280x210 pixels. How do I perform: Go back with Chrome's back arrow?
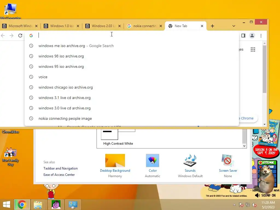coord(3,36)
